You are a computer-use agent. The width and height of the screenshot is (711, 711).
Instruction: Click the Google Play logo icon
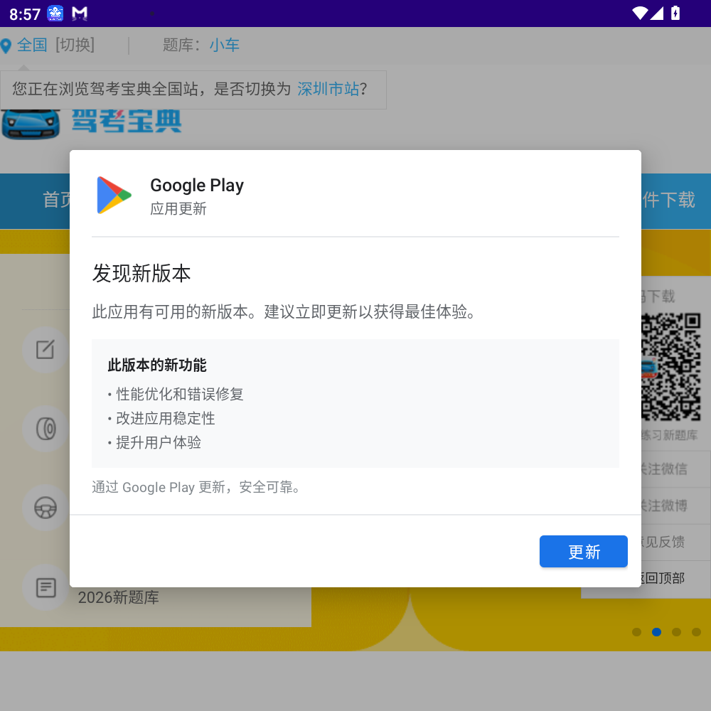click(x=114, y=195)
